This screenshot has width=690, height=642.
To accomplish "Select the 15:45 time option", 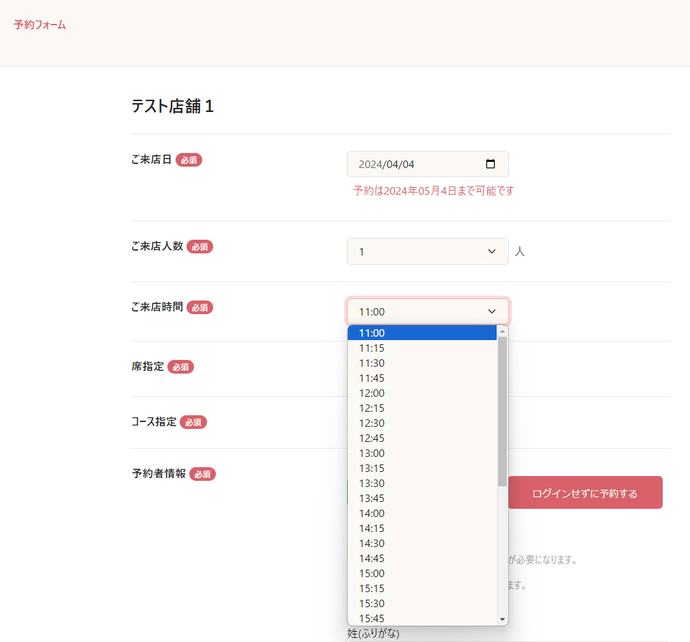I will (372, 618).
